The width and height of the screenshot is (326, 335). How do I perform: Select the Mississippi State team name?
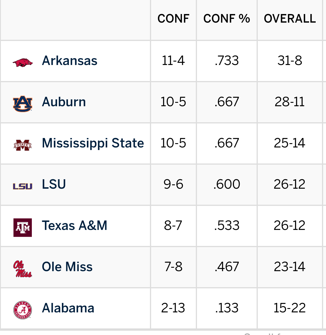click(x=93, y=143)
